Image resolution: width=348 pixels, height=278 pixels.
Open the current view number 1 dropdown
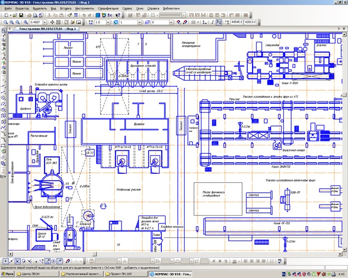(x=139, y=22)
